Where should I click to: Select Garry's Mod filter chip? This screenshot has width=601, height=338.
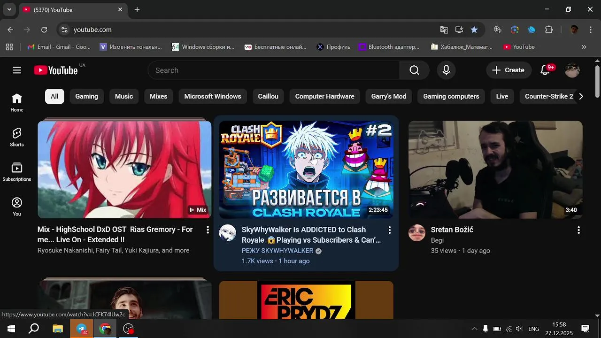click(389, 96)
